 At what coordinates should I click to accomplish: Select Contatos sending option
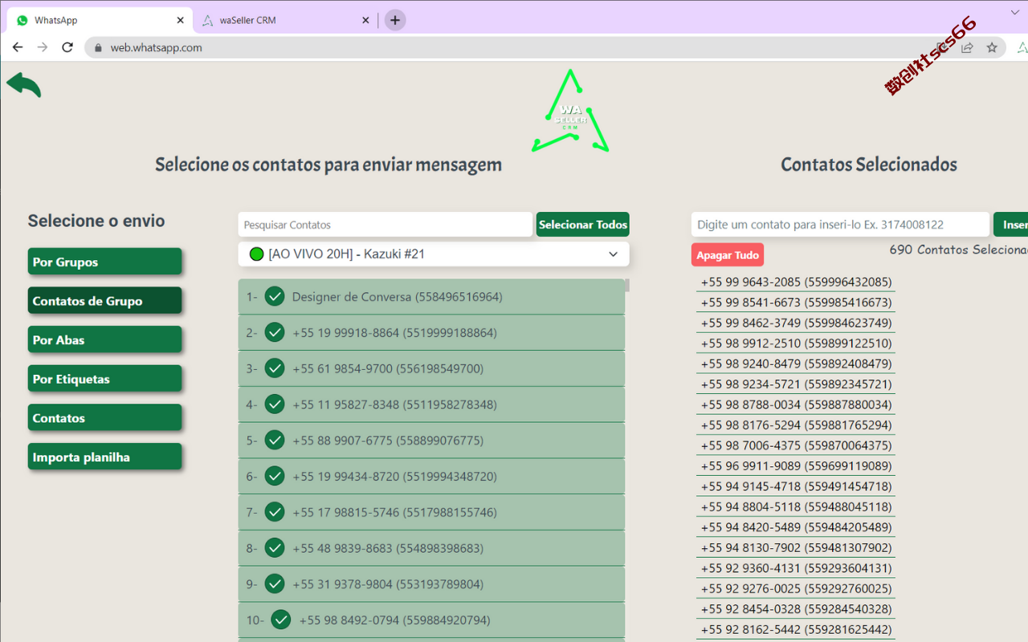click(x=104, y=418)
